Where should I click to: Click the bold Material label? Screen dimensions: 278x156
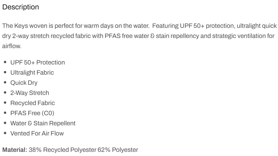click(15, 150)
